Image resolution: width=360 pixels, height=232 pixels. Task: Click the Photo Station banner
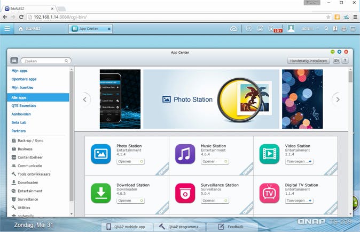tap(211, 99)
